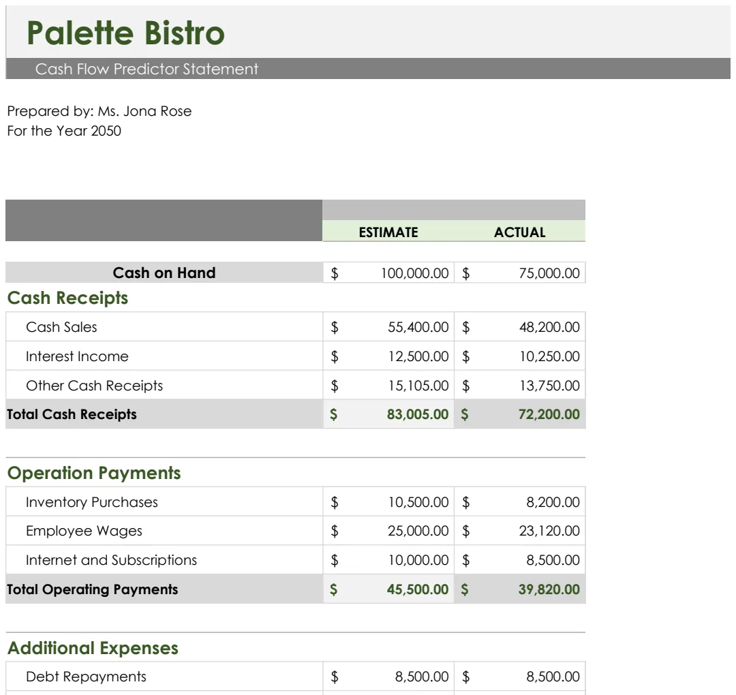Click Other Cash Receipts actual 13,750.00
736x695 pixels.
[519, 385]
